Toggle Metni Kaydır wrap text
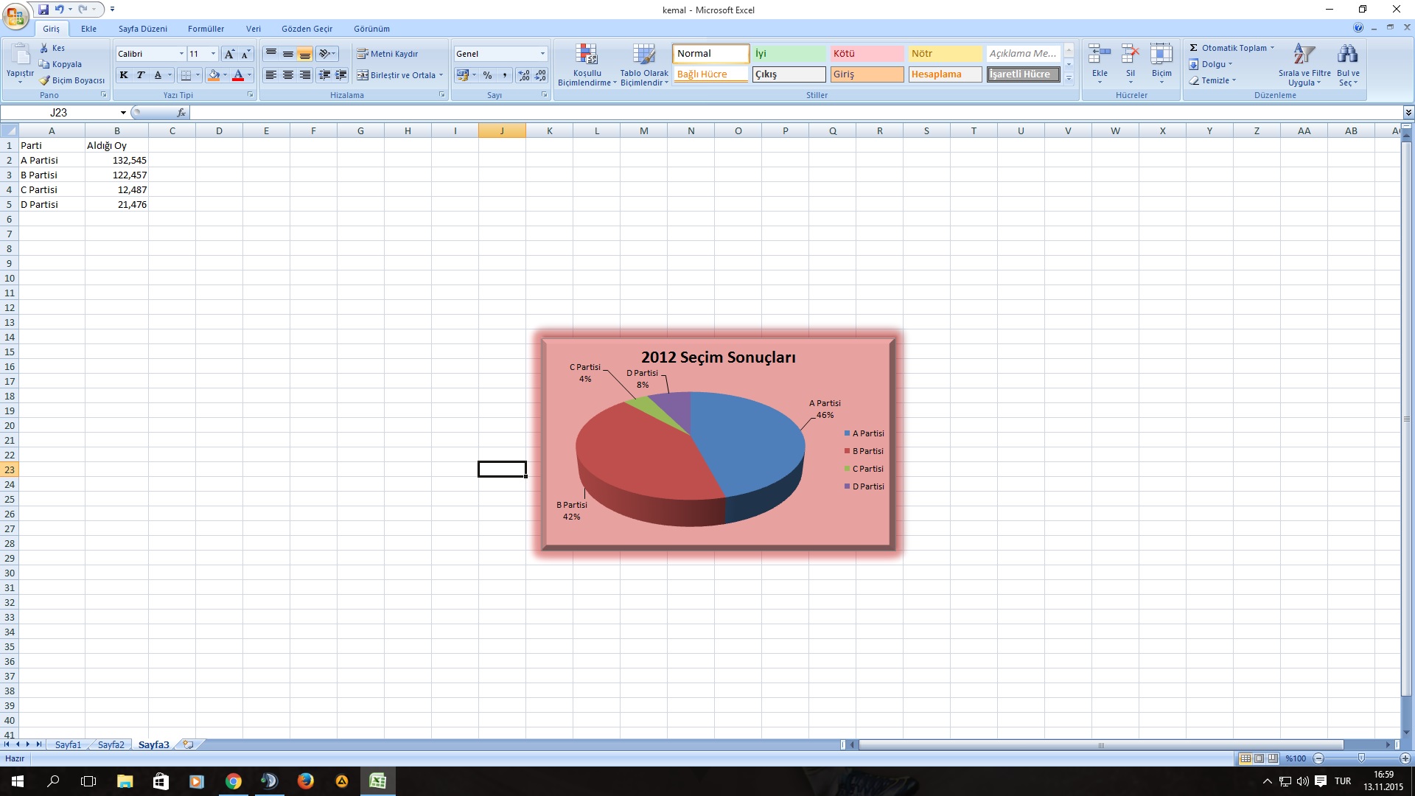This screenshot has width=1415, height=796. coord(388,54)
